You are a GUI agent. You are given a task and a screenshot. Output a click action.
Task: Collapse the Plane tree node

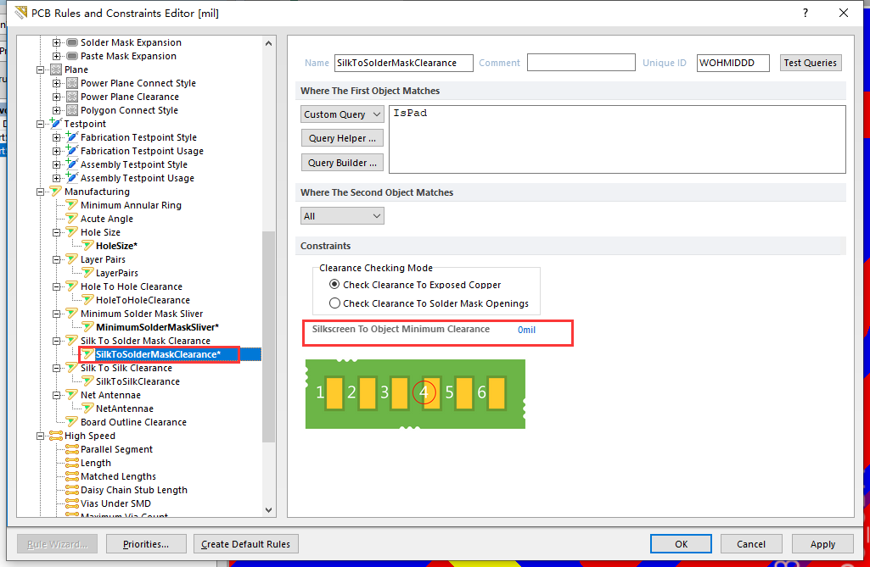41,69
